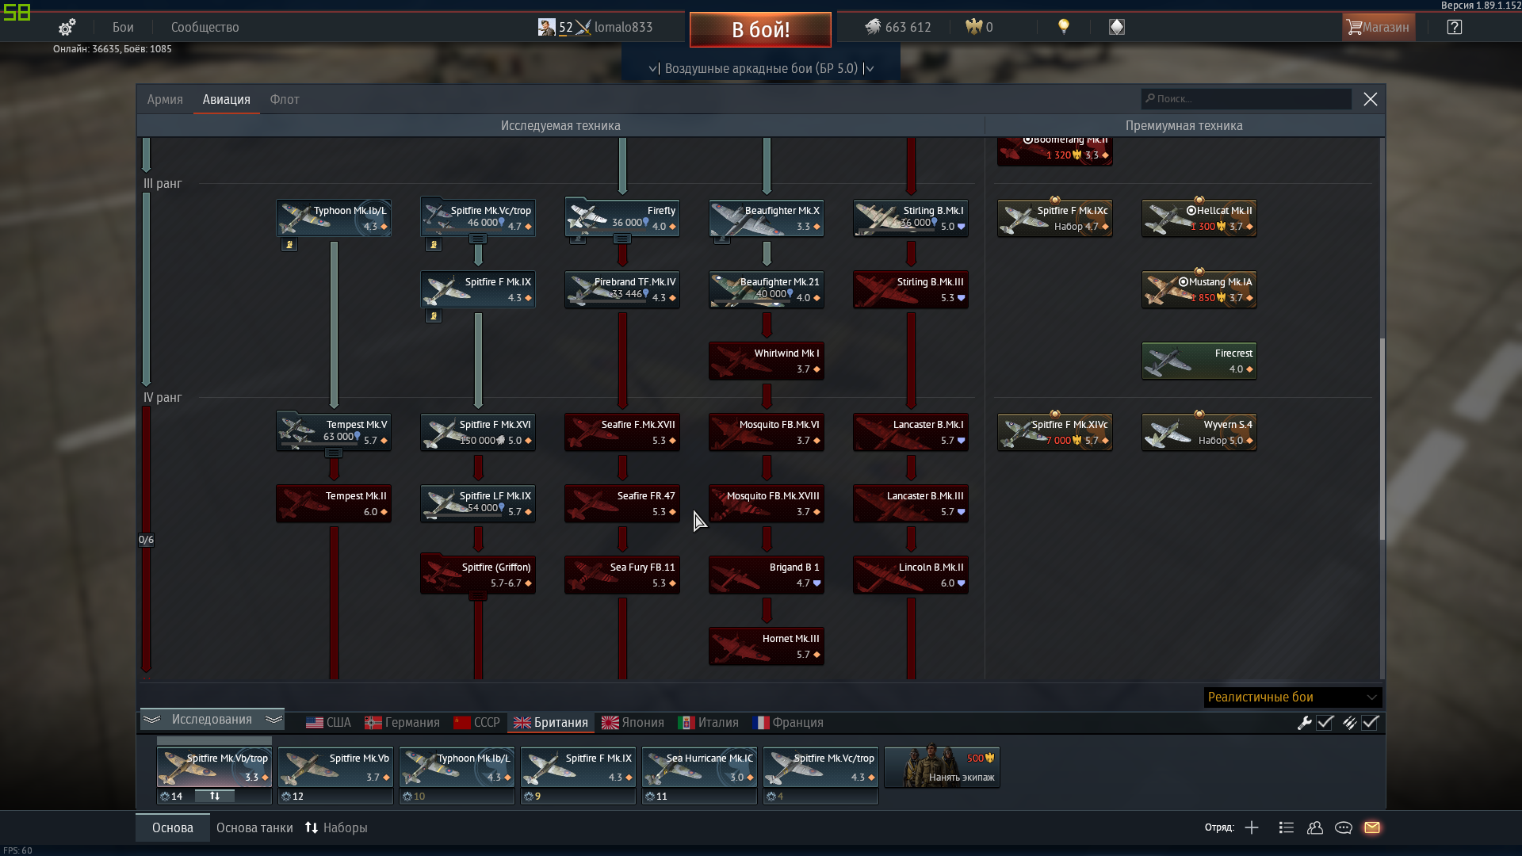Screen dimensions: 1522x856
Task: Select the Италия nation tab
Action: (708, 723)
